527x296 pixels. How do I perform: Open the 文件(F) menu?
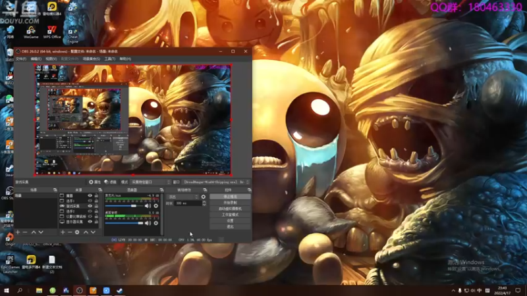[21, 59]
